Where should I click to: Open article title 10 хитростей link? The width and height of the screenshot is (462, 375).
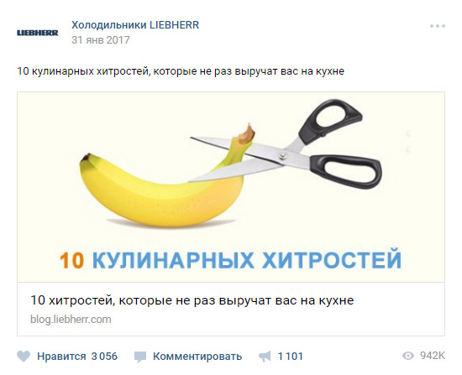[x=192, y=300]
